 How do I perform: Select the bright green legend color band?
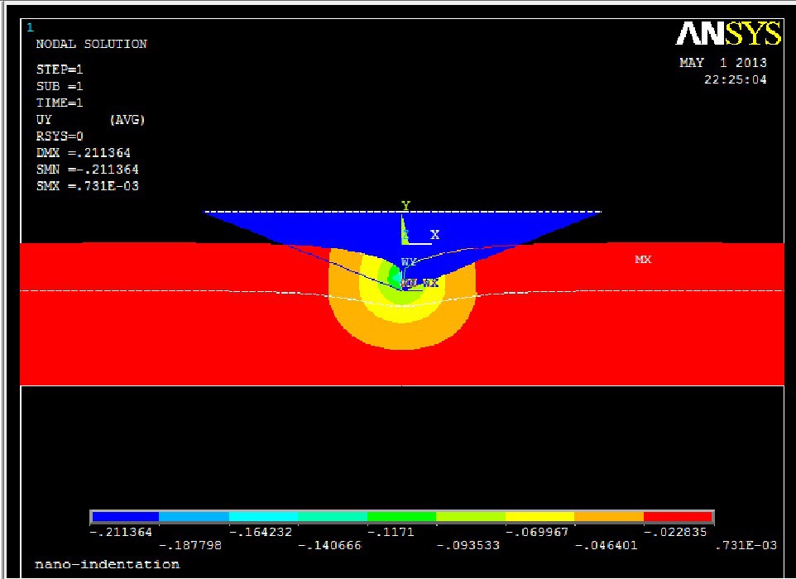click(401, 516)
